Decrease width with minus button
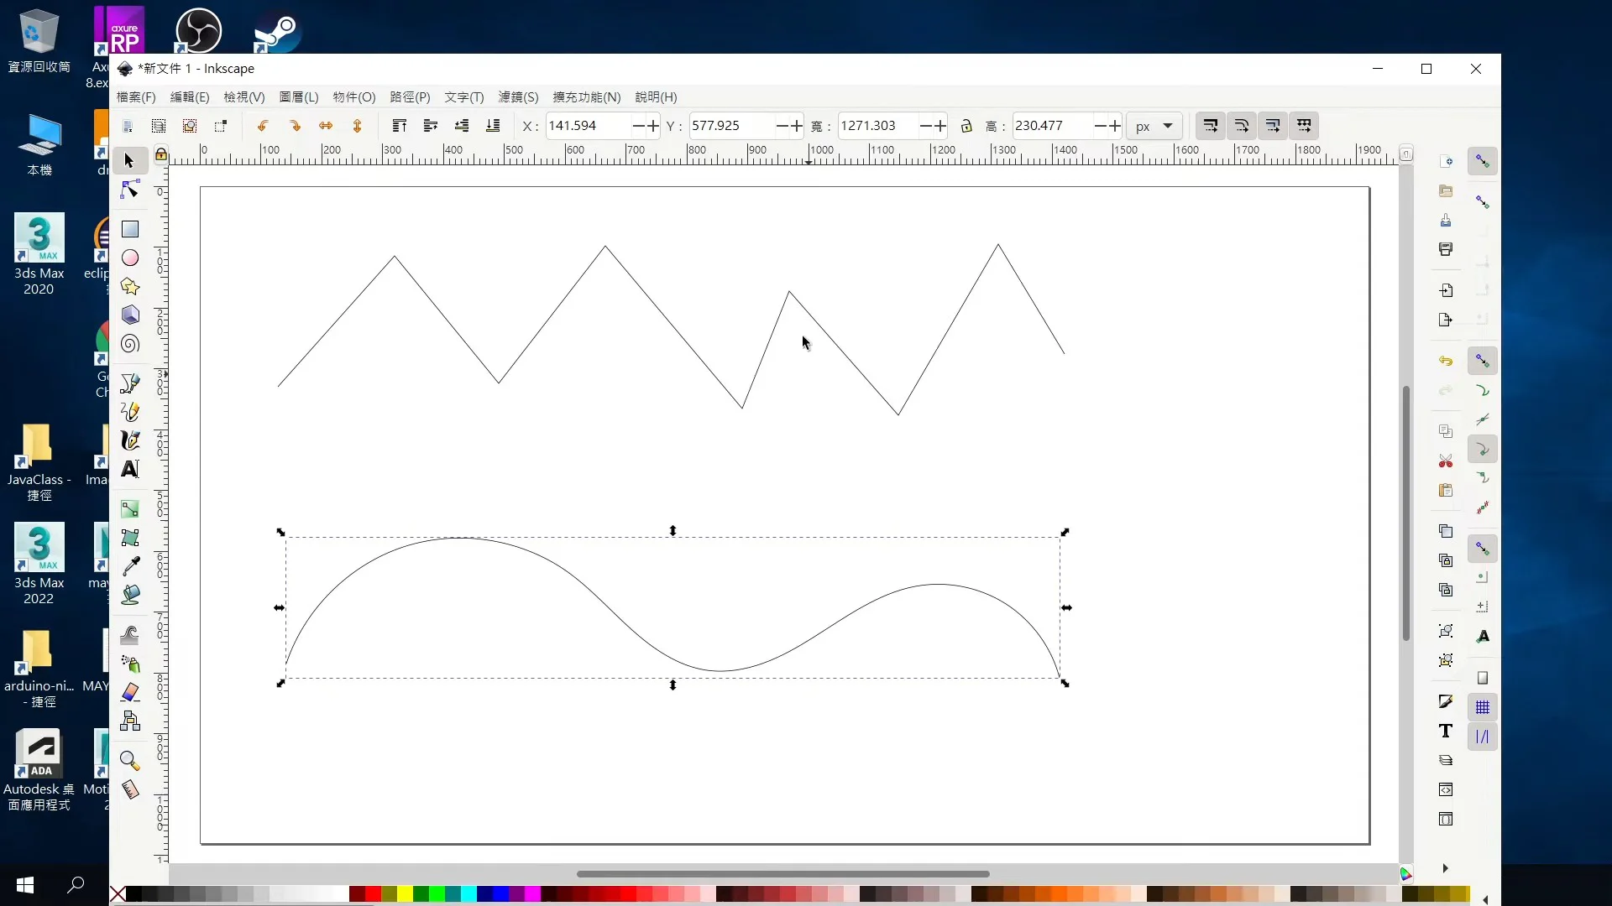The height and width of the screenshot is (906, 1612). (926, 126)
